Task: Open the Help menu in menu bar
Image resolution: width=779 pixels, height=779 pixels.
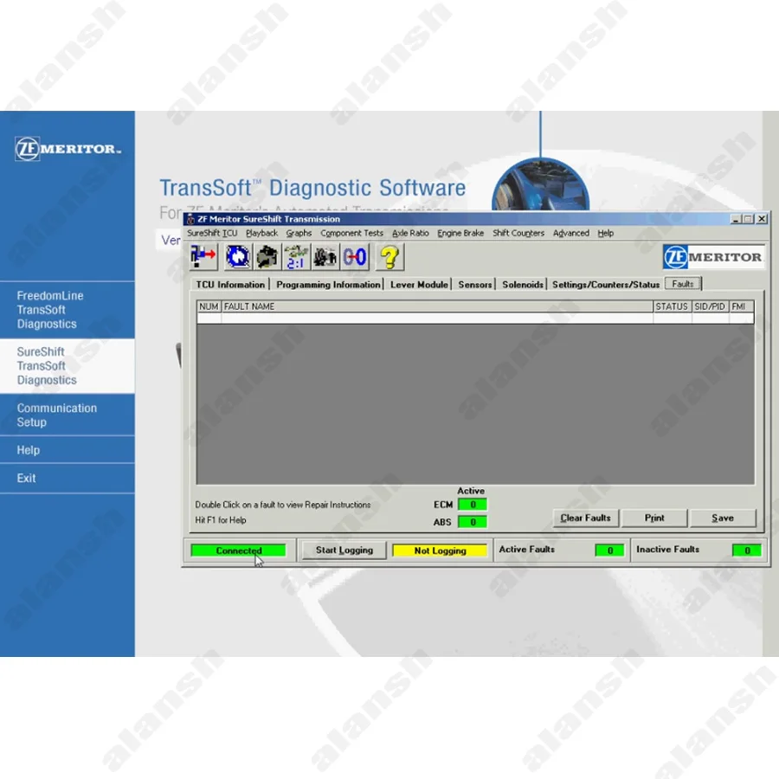Action: (605, 233)
